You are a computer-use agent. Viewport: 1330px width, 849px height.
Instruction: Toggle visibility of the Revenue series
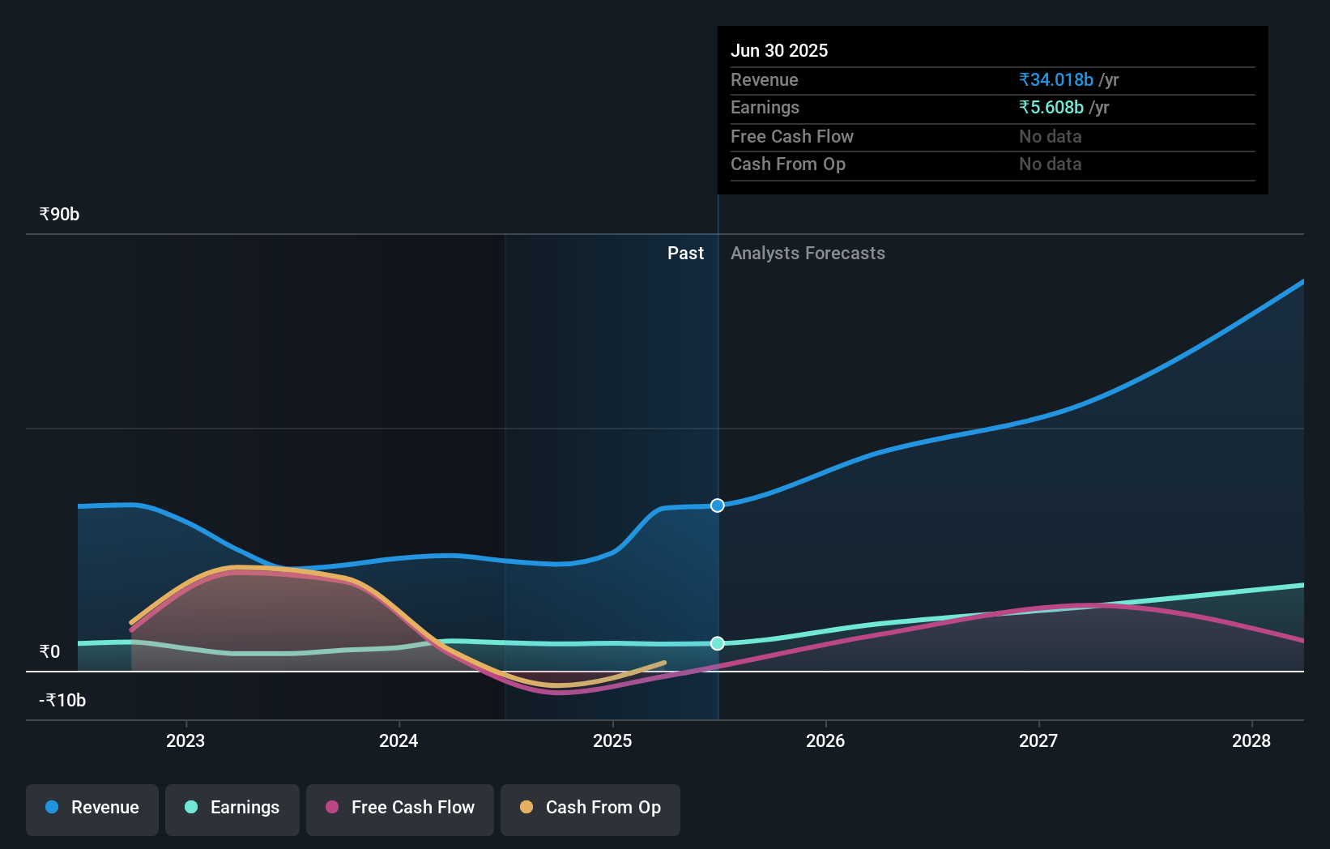tap(92, 808)
